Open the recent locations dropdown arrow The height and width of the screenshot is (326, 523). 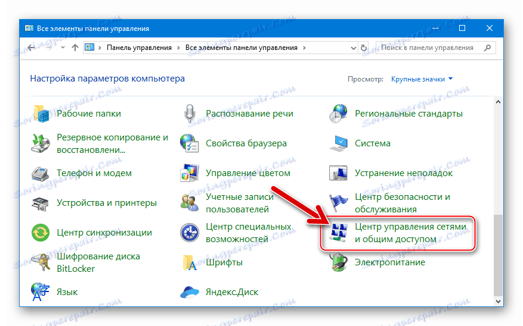click(63, 47)
